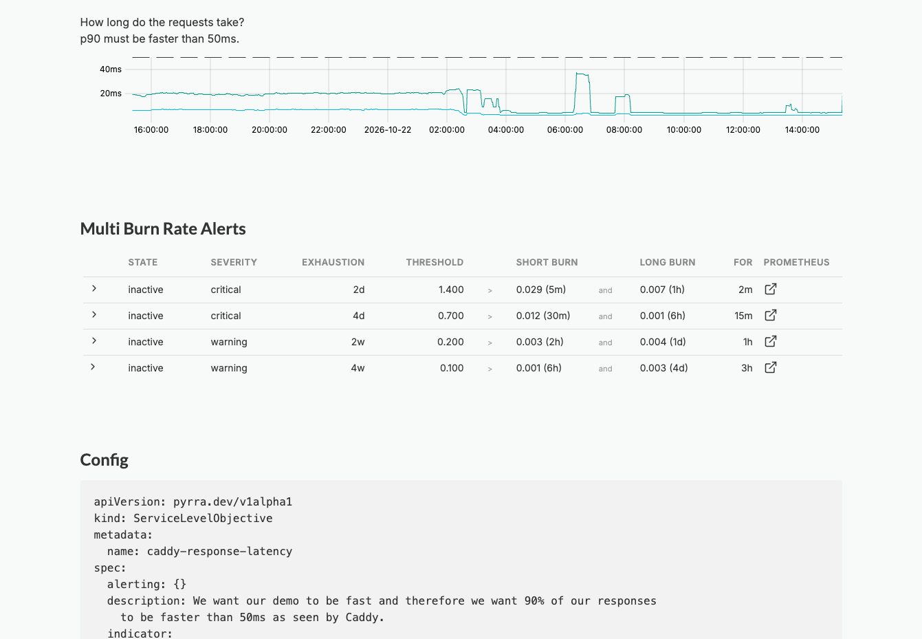Click the 2m value in the For column
This screenshot has width=922, height=639.
point(745,290)
